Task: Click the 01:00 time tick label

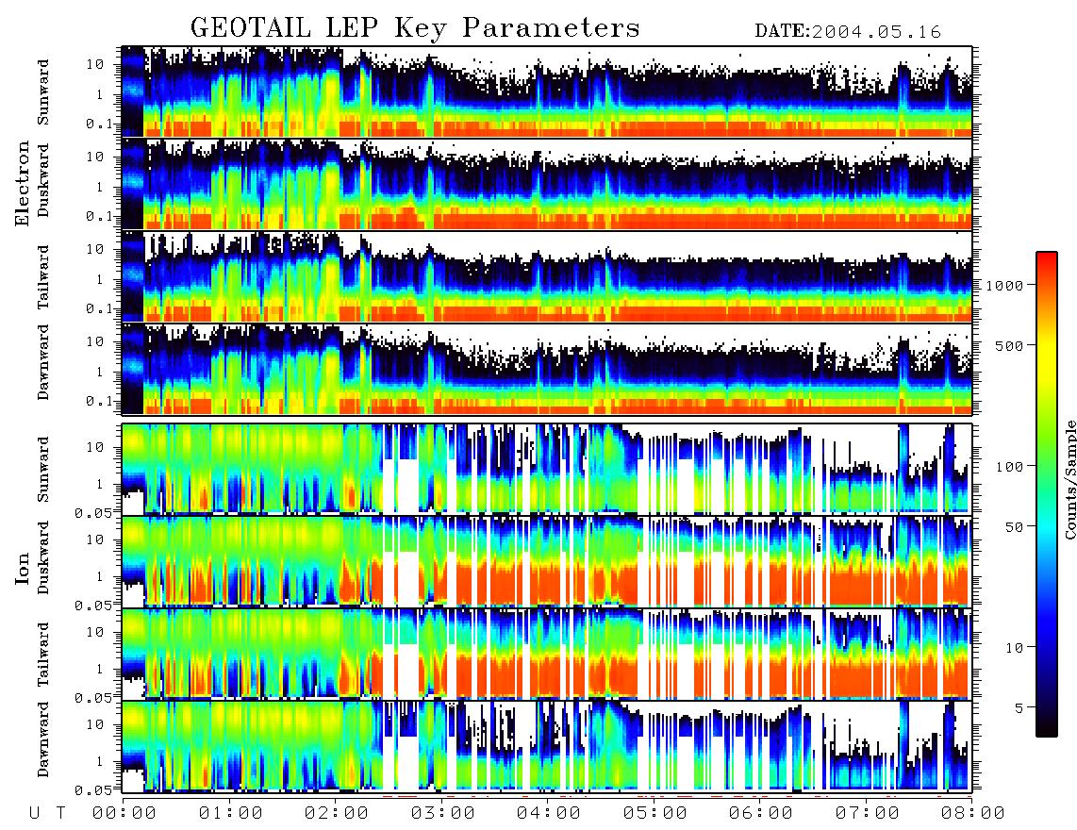Action: tap(230, 813)
